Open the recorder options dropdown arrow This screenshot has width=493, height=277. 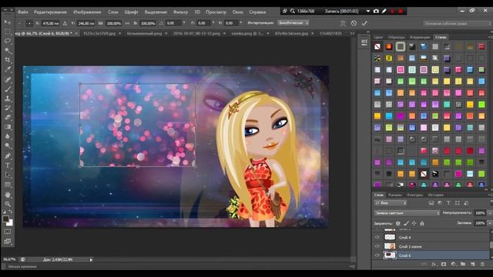pyautogui.click(x=368, y=11)
